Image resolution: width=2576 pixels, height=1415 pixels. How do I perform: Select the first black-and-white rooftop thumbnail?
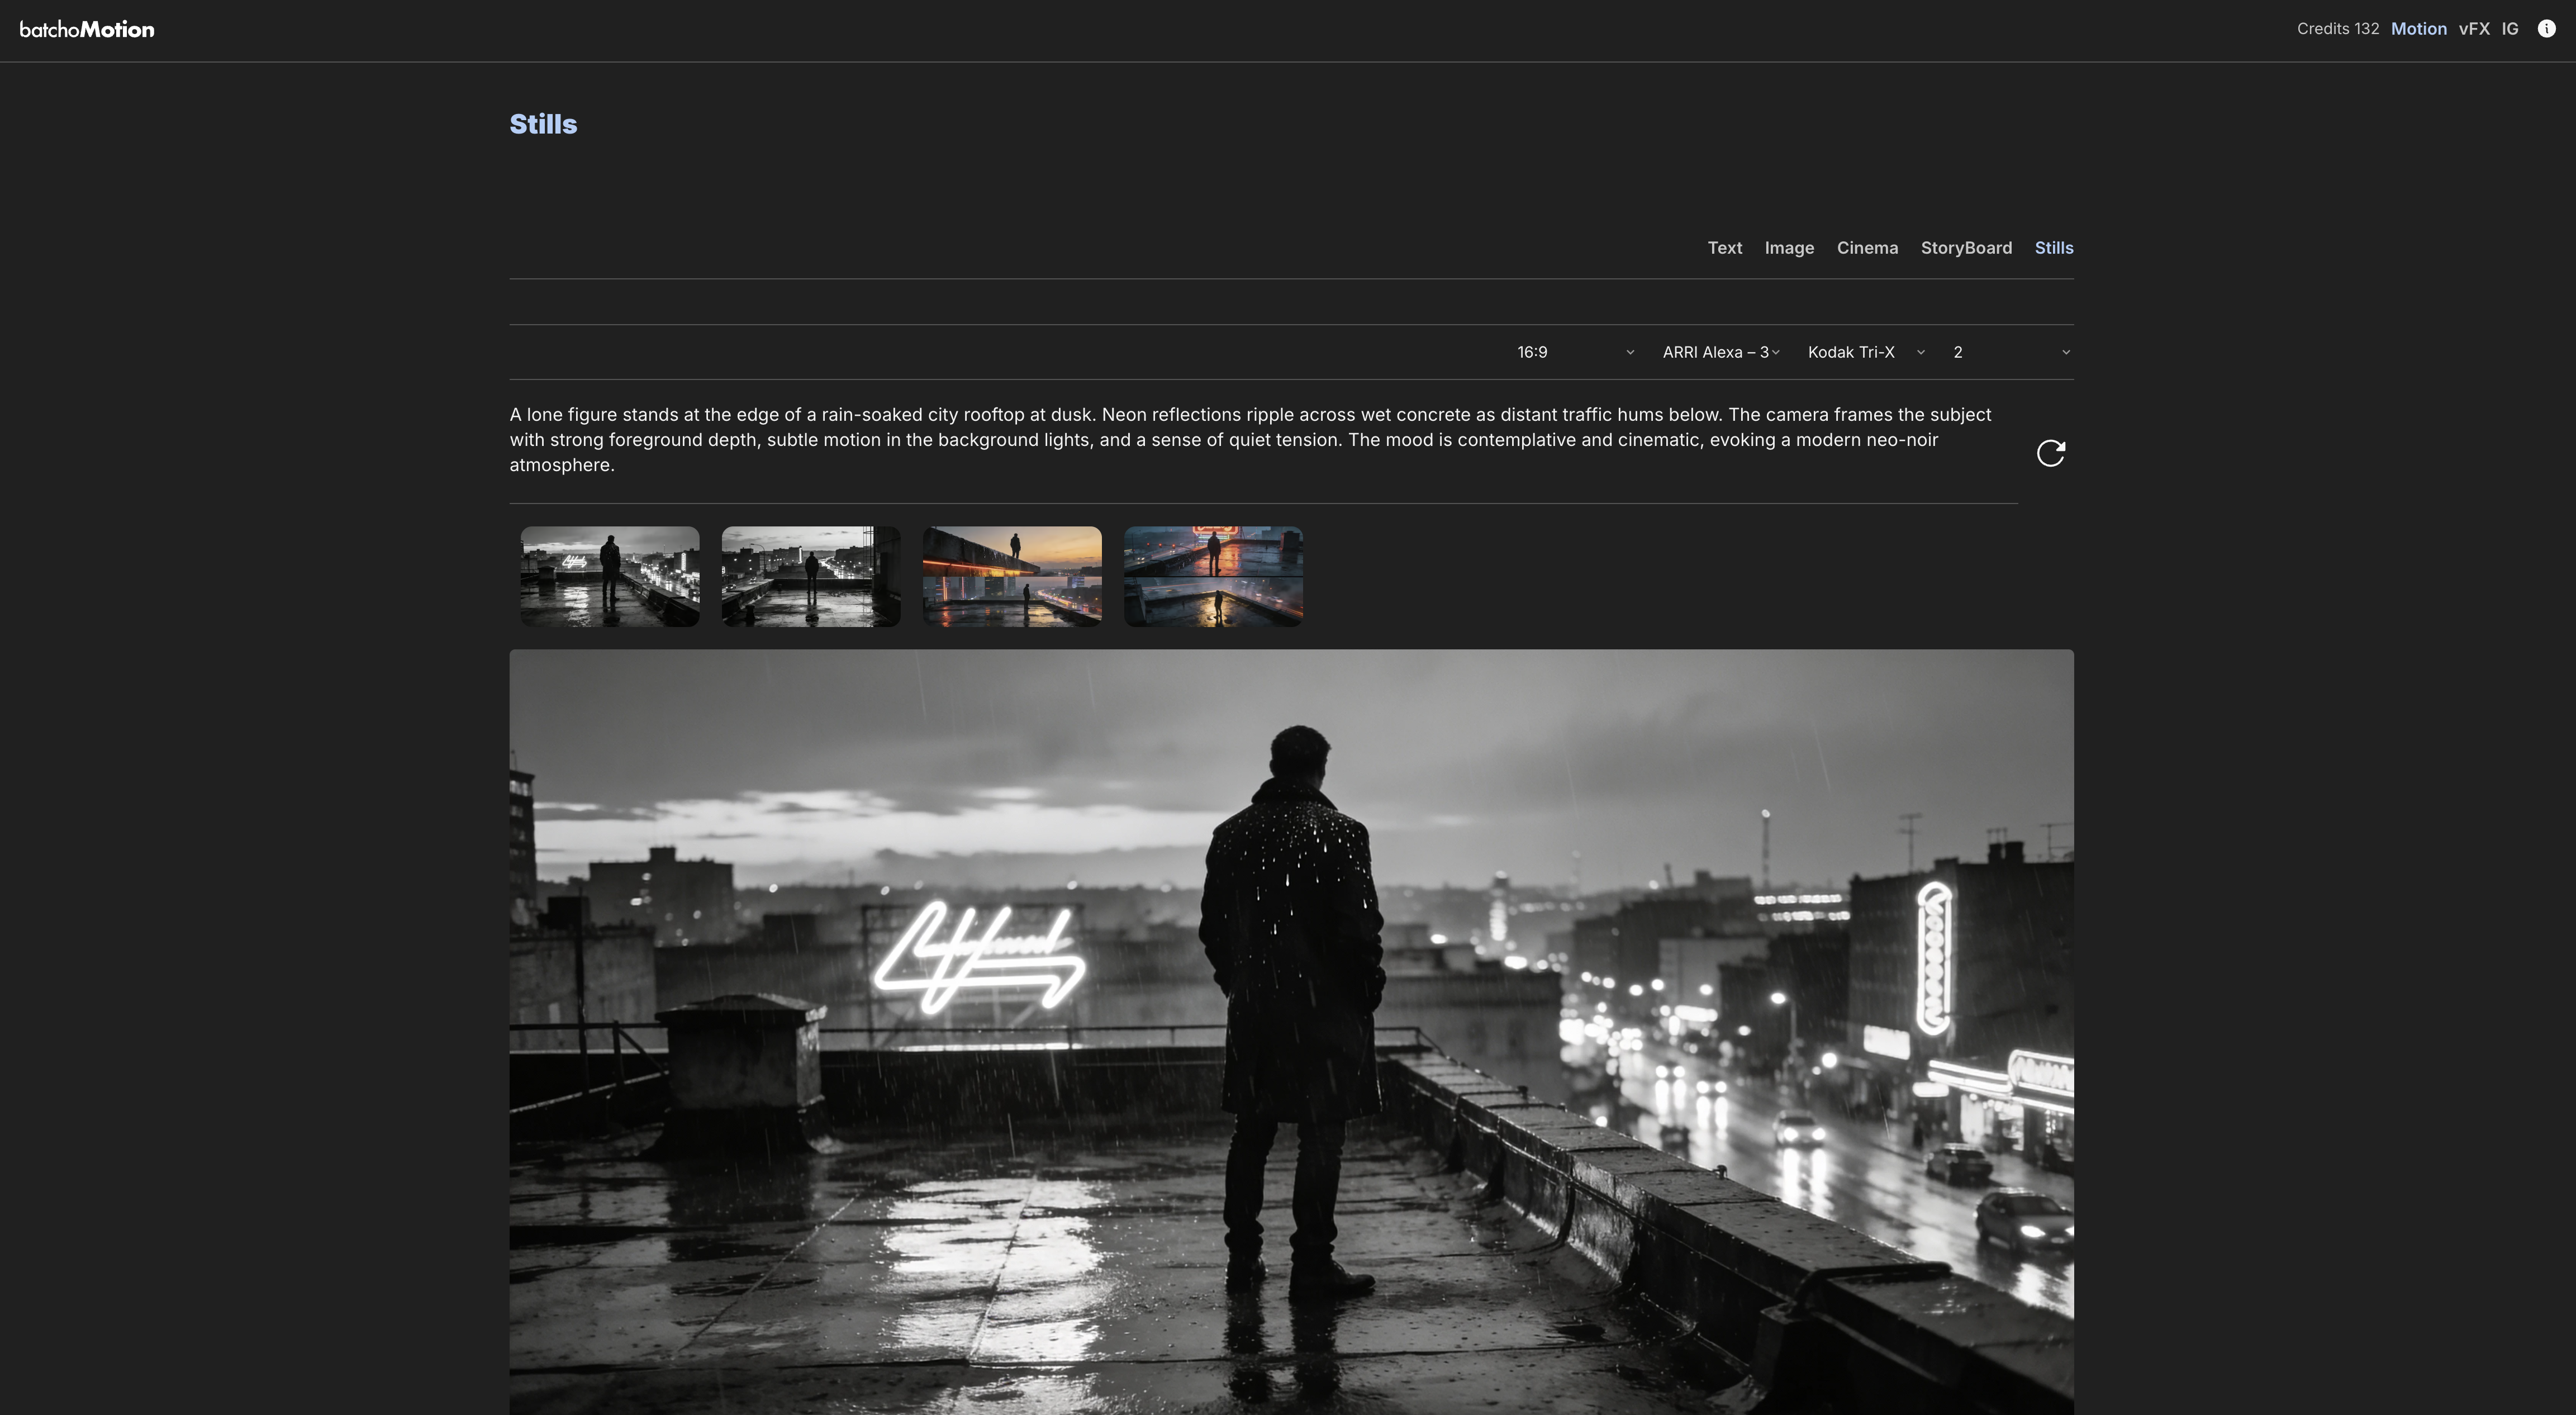609,576
